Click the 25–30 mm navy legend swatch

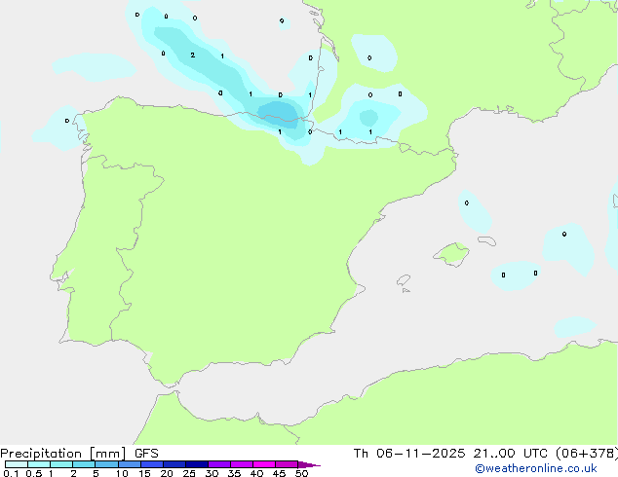tap(197, 464)
